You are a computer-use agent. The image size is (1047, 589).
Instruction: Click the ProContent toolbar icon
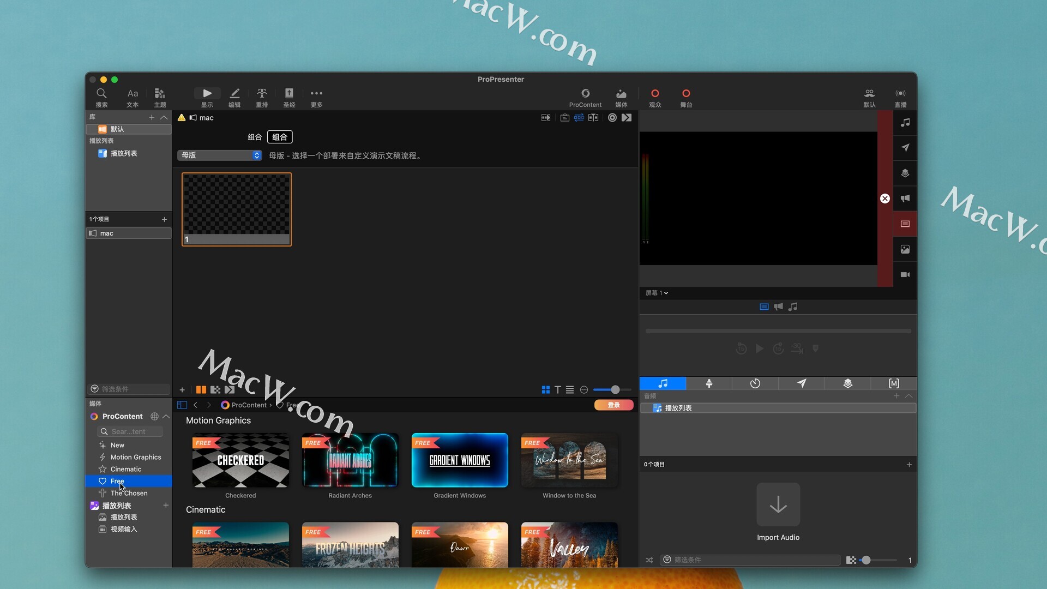point(585,98)
